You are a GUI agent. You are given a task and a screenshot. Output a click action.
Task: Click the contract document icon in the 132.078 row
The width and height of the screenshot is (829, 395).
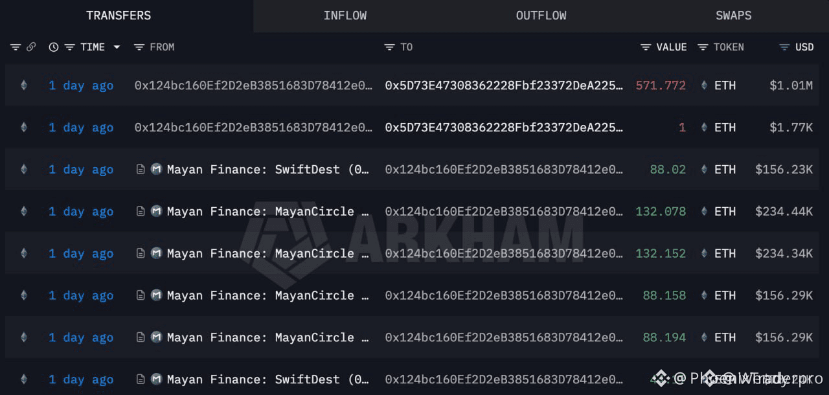click(141, 211)
